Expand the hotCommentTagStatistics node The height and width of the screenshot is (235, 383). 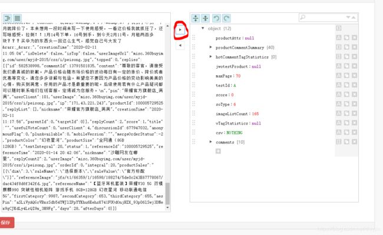(210, 56)
